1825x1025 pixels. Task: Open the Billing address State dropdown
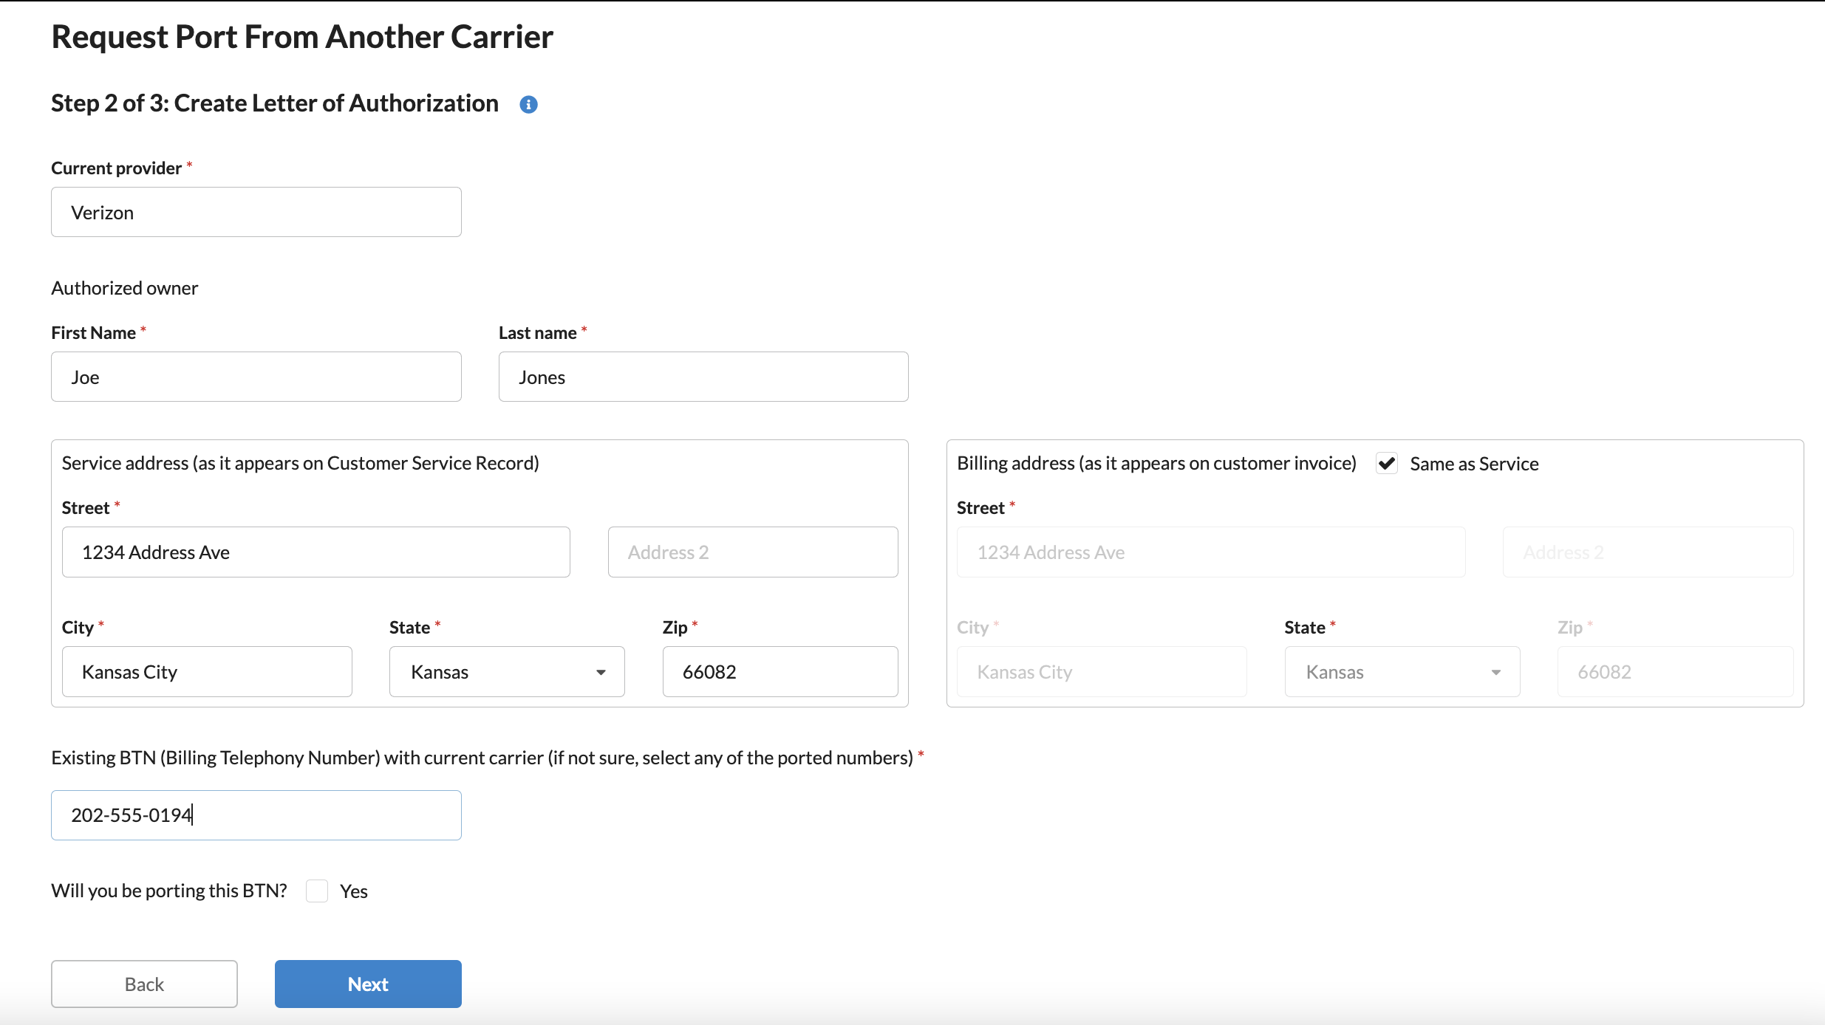point(1402,672)
